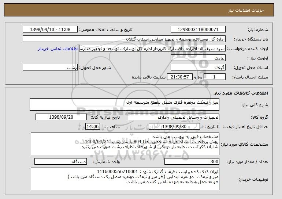Click the label استان محل تحویل
This screenshot has width=282, height=199.
pos(251,68)
